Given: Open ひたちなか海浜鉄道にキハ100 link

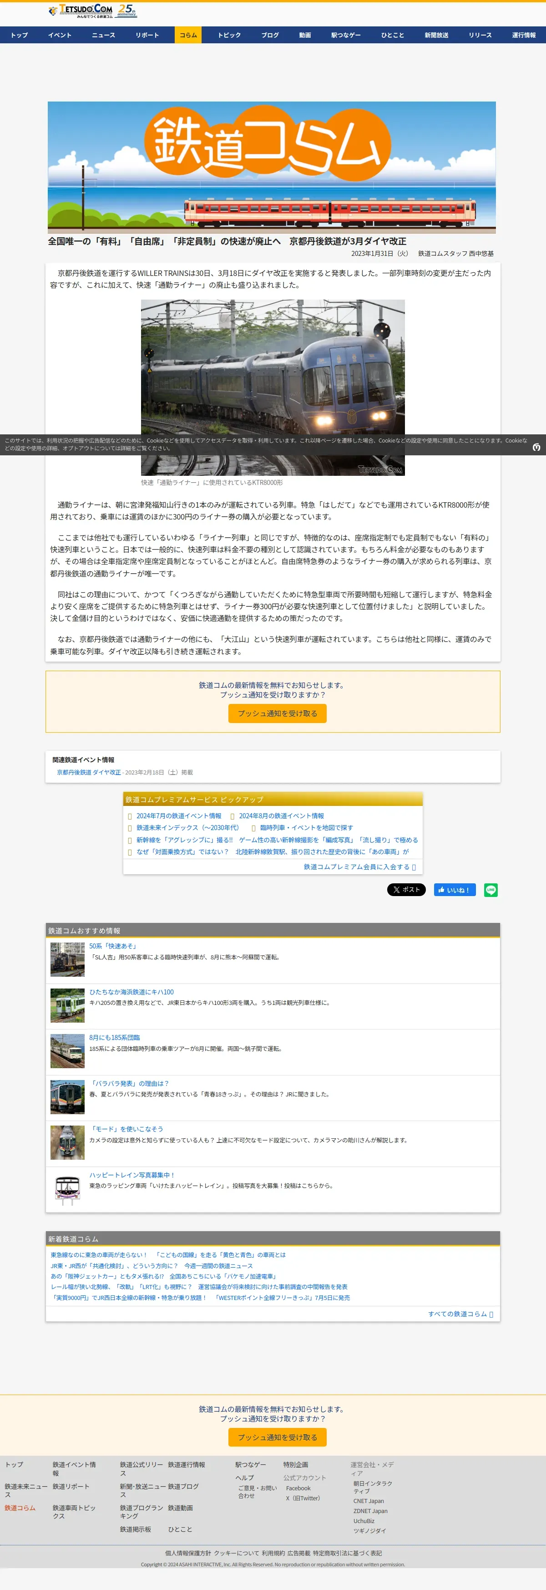Looking at the screenshot, I should pyautogui.click(x=131, y=991).
